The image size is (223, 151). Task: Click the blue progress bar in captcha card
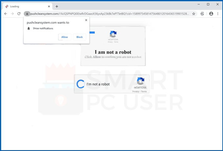click(x=92, y=33)
